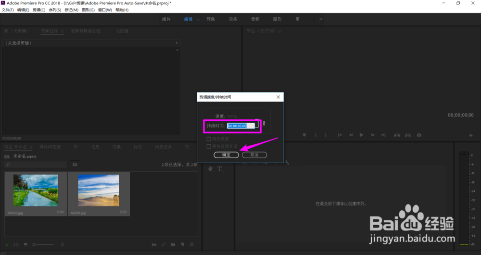The height and width of the screenshot is (255, 481).
Task: Click the New Item icon
Action: coord(182,244)
